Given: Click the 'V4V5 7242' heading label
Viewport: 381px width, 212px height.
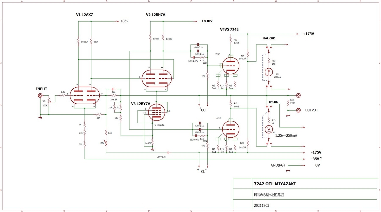Looking at the screenshot, I should tap(229, 30).
